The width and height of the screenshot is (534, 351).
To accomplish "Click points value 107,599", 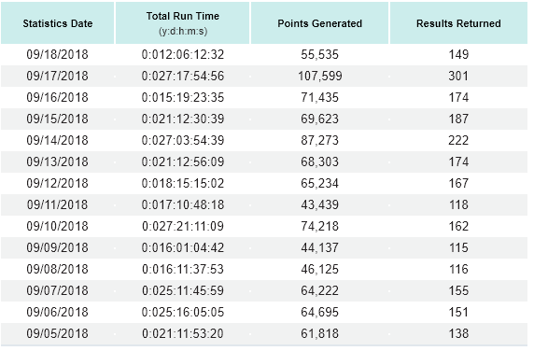I will [x=320, y=76].
